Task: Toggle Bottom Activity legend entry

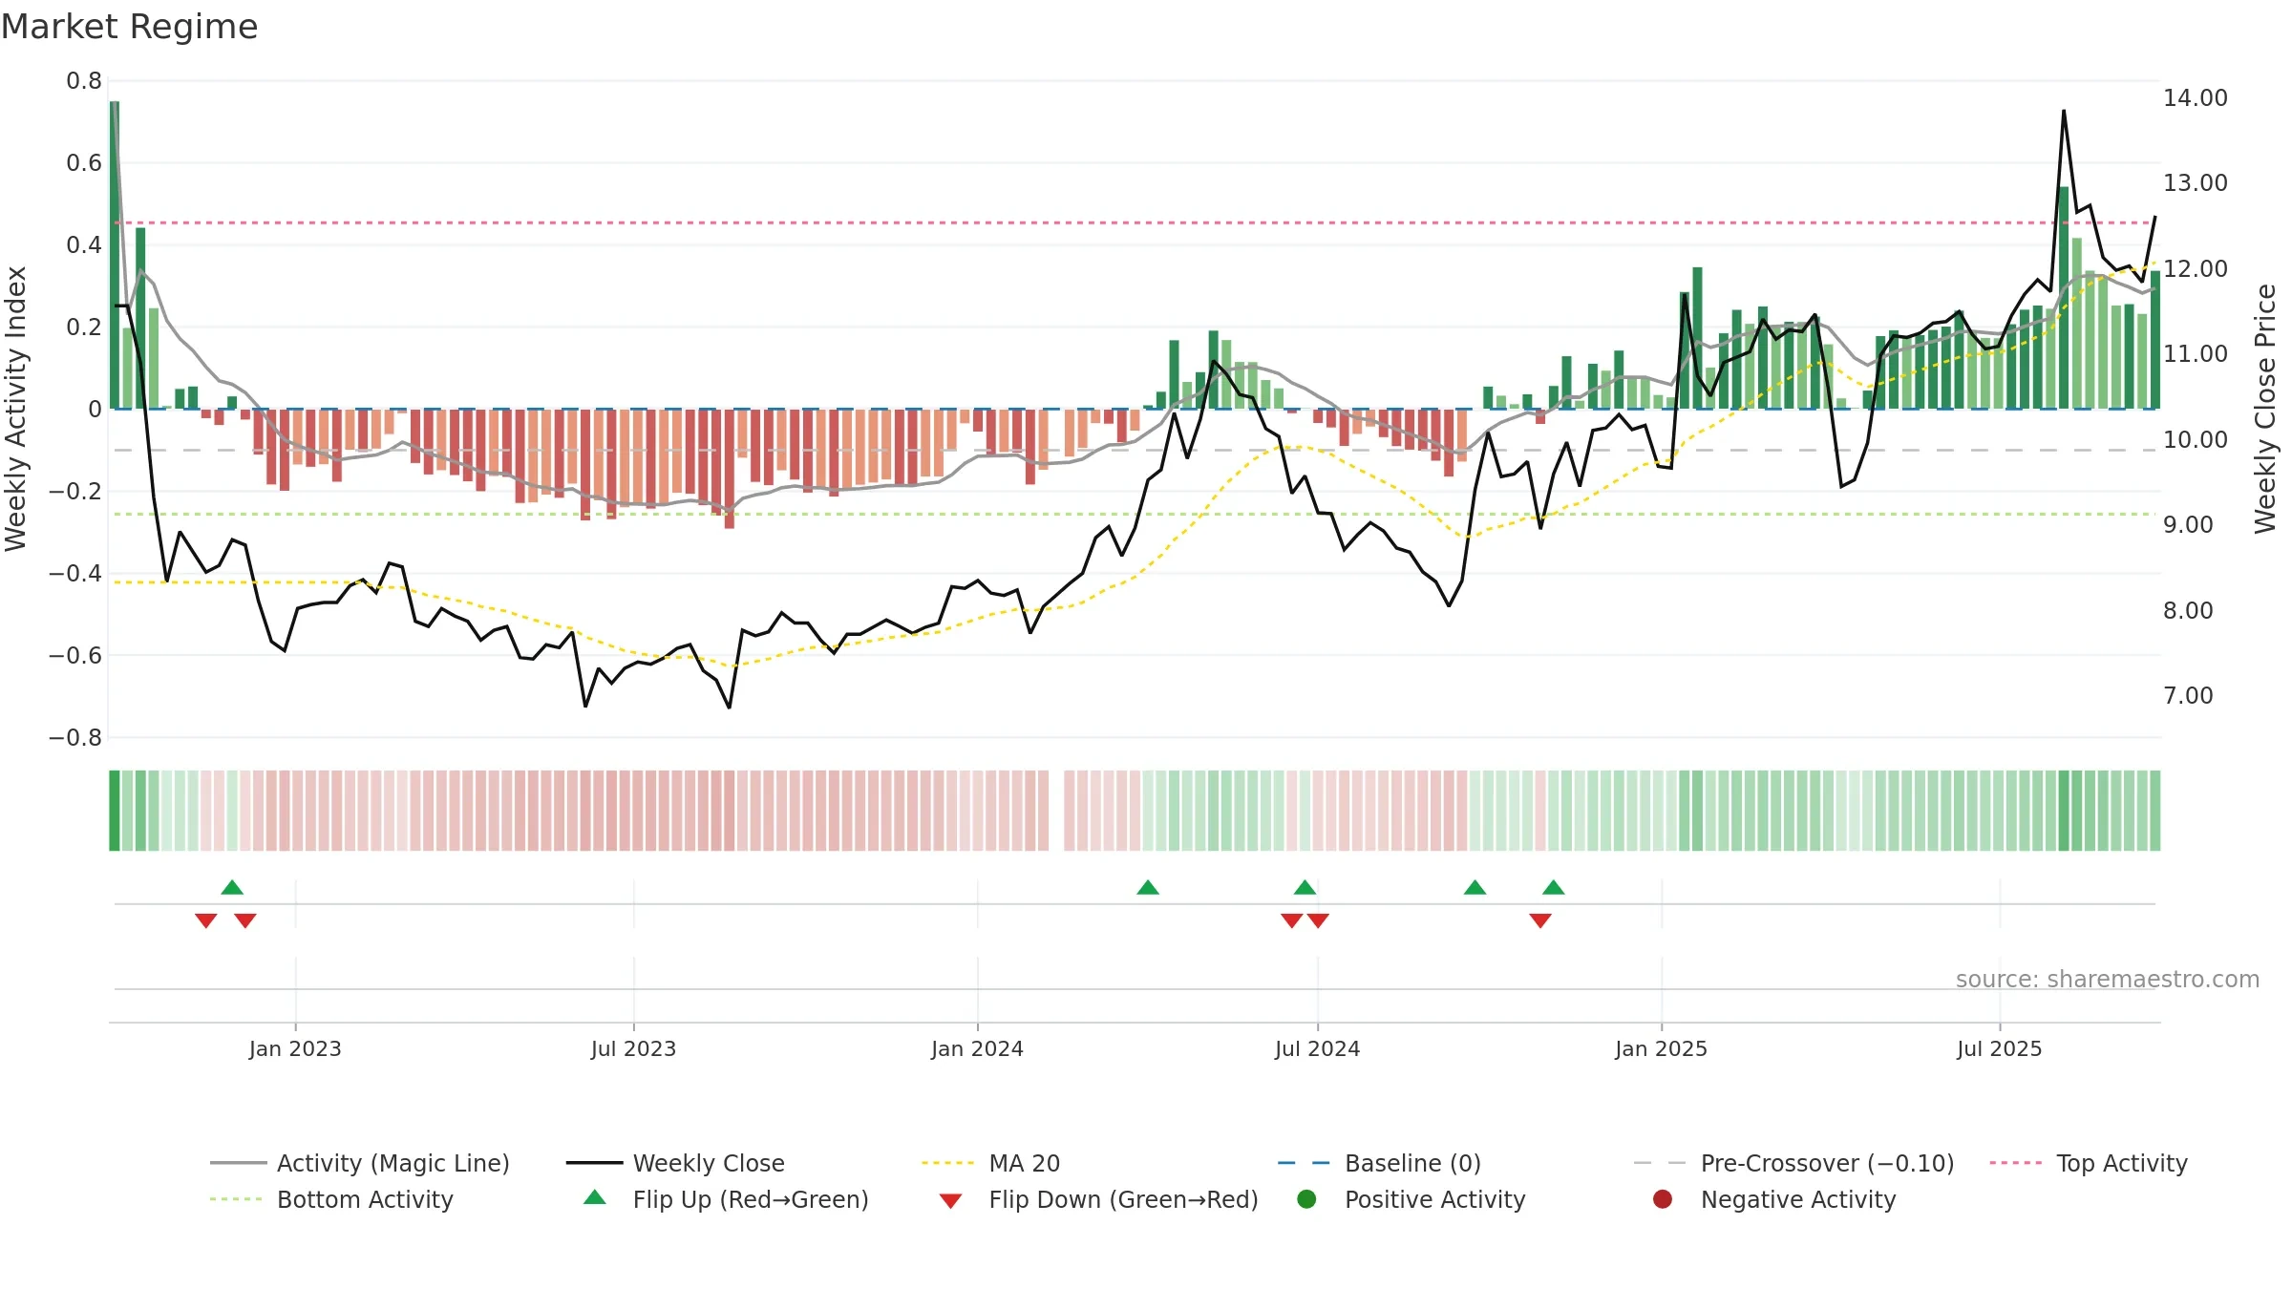Action: tap(331, 1199)
